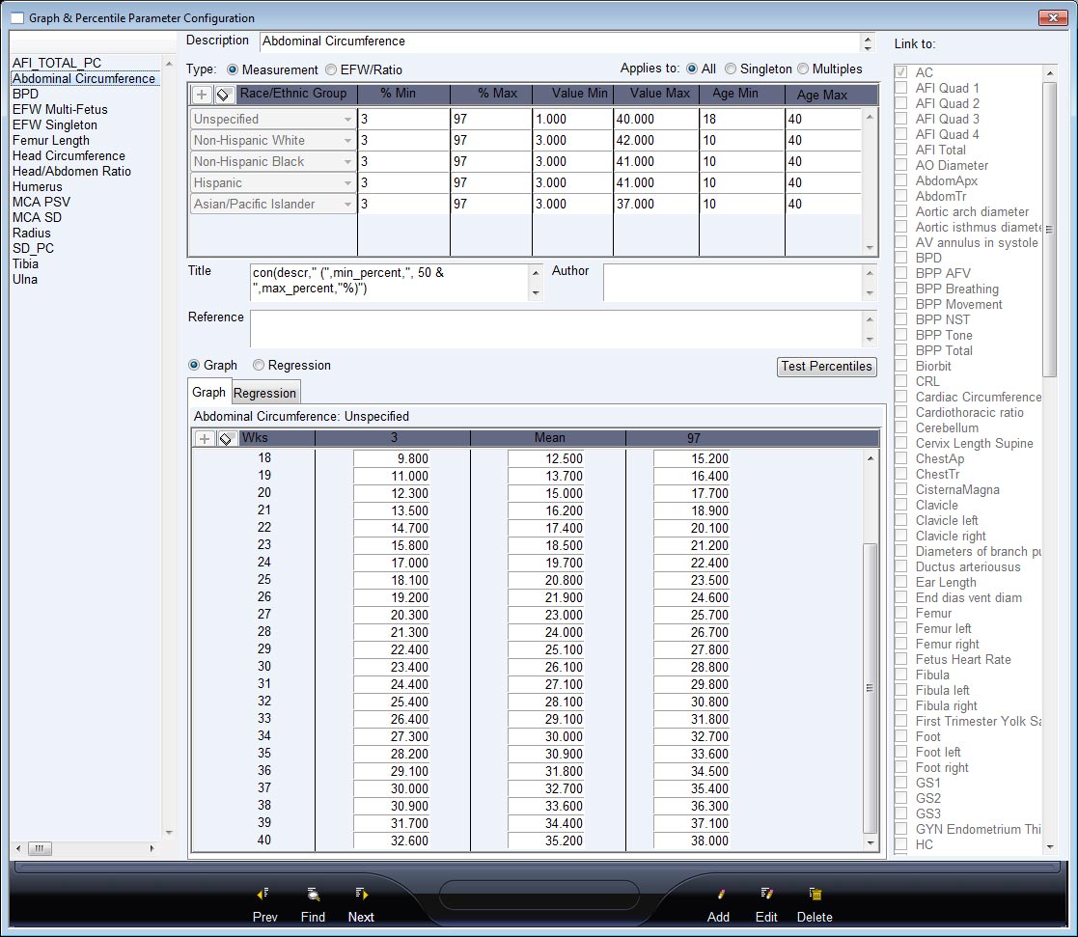Click the Test Percentiles button
The width and height of the screenshot is (1078, 937).
coord(826,367)
